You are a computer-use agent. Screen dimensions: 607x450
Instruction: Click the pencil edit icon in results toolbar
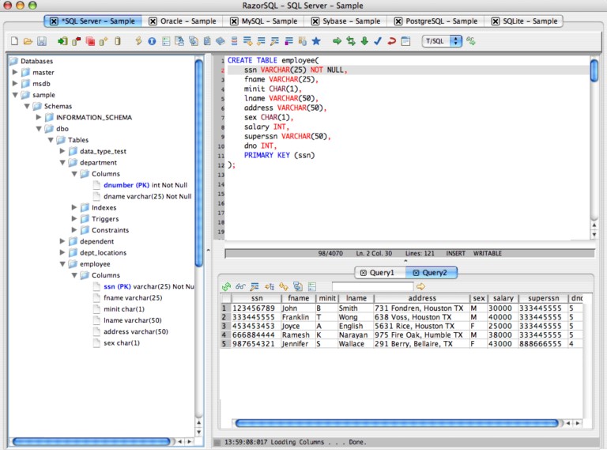pos(254,286)
